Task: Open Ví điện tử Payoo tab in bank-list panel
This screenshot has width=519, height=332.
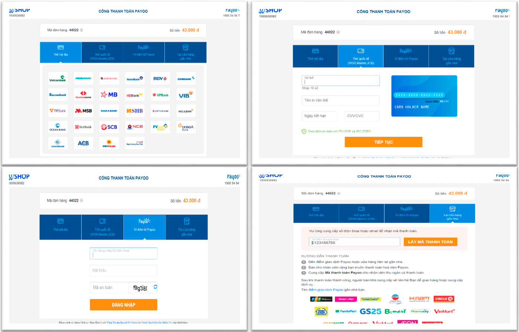Action: coord(144,52)
